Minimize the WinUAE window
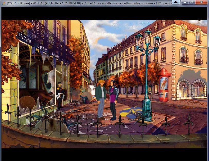The height and width of the screenshot is (161, 209). (184, 2)
